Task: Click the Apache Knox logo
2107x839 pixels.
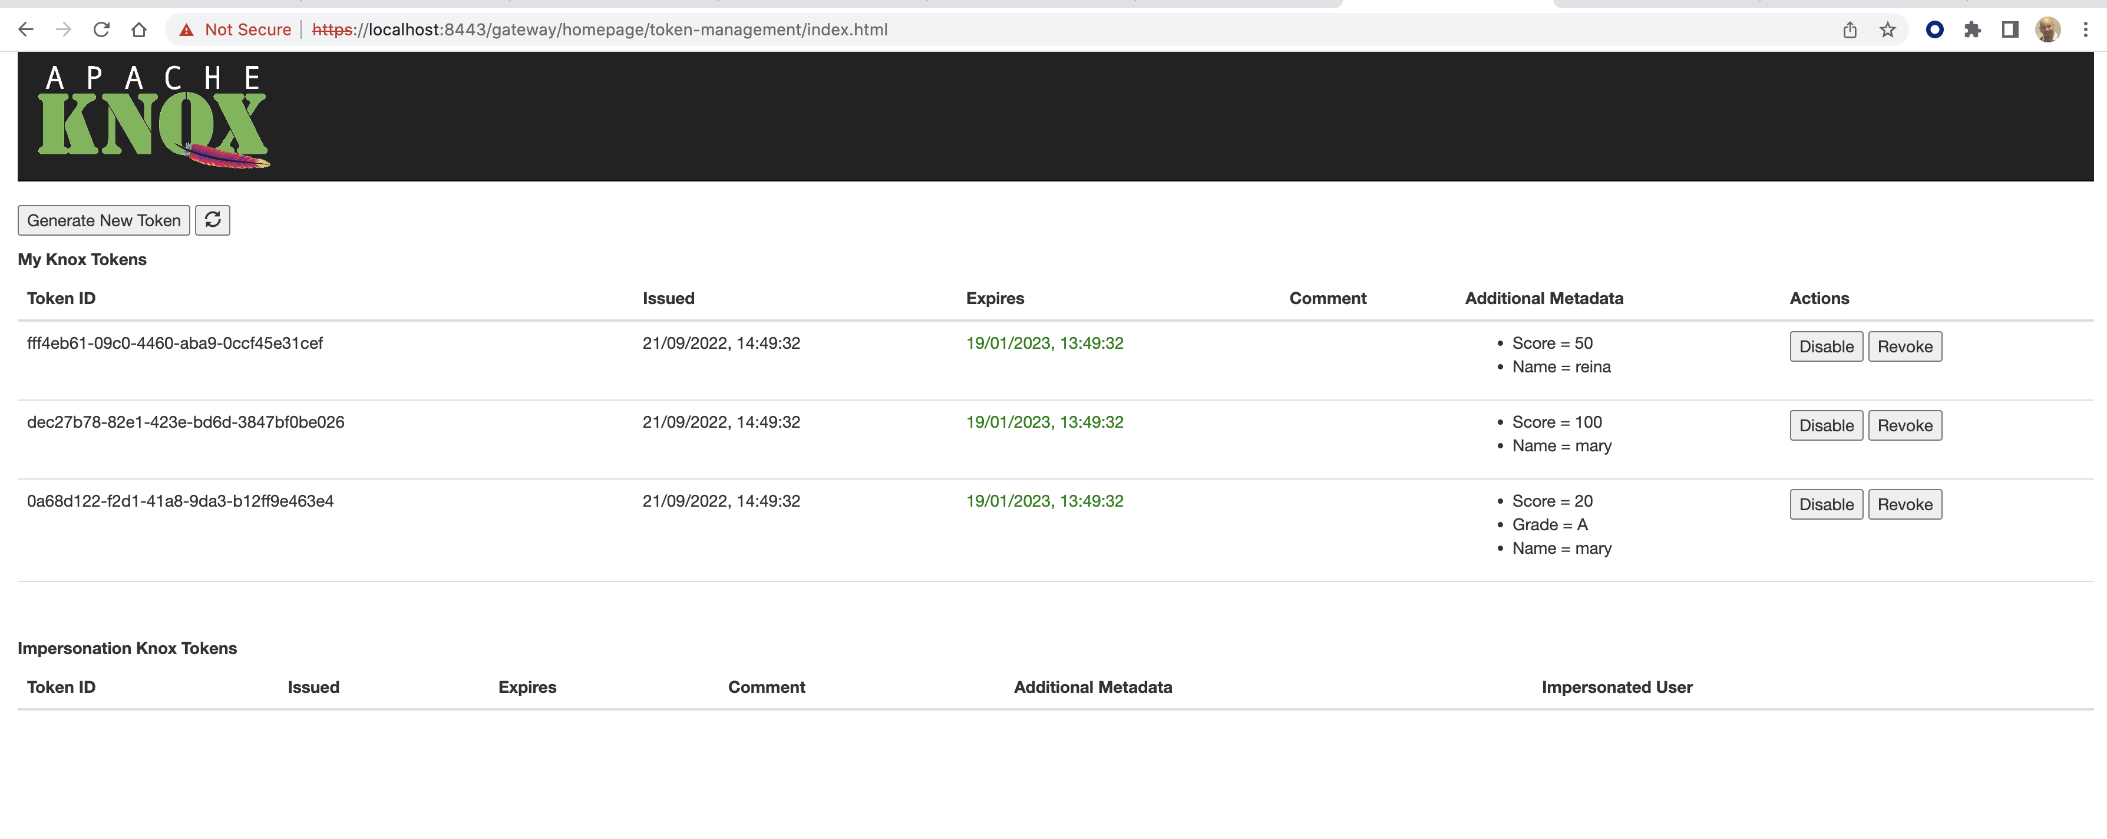Action: pyautogui.click(x=153, y=117)
